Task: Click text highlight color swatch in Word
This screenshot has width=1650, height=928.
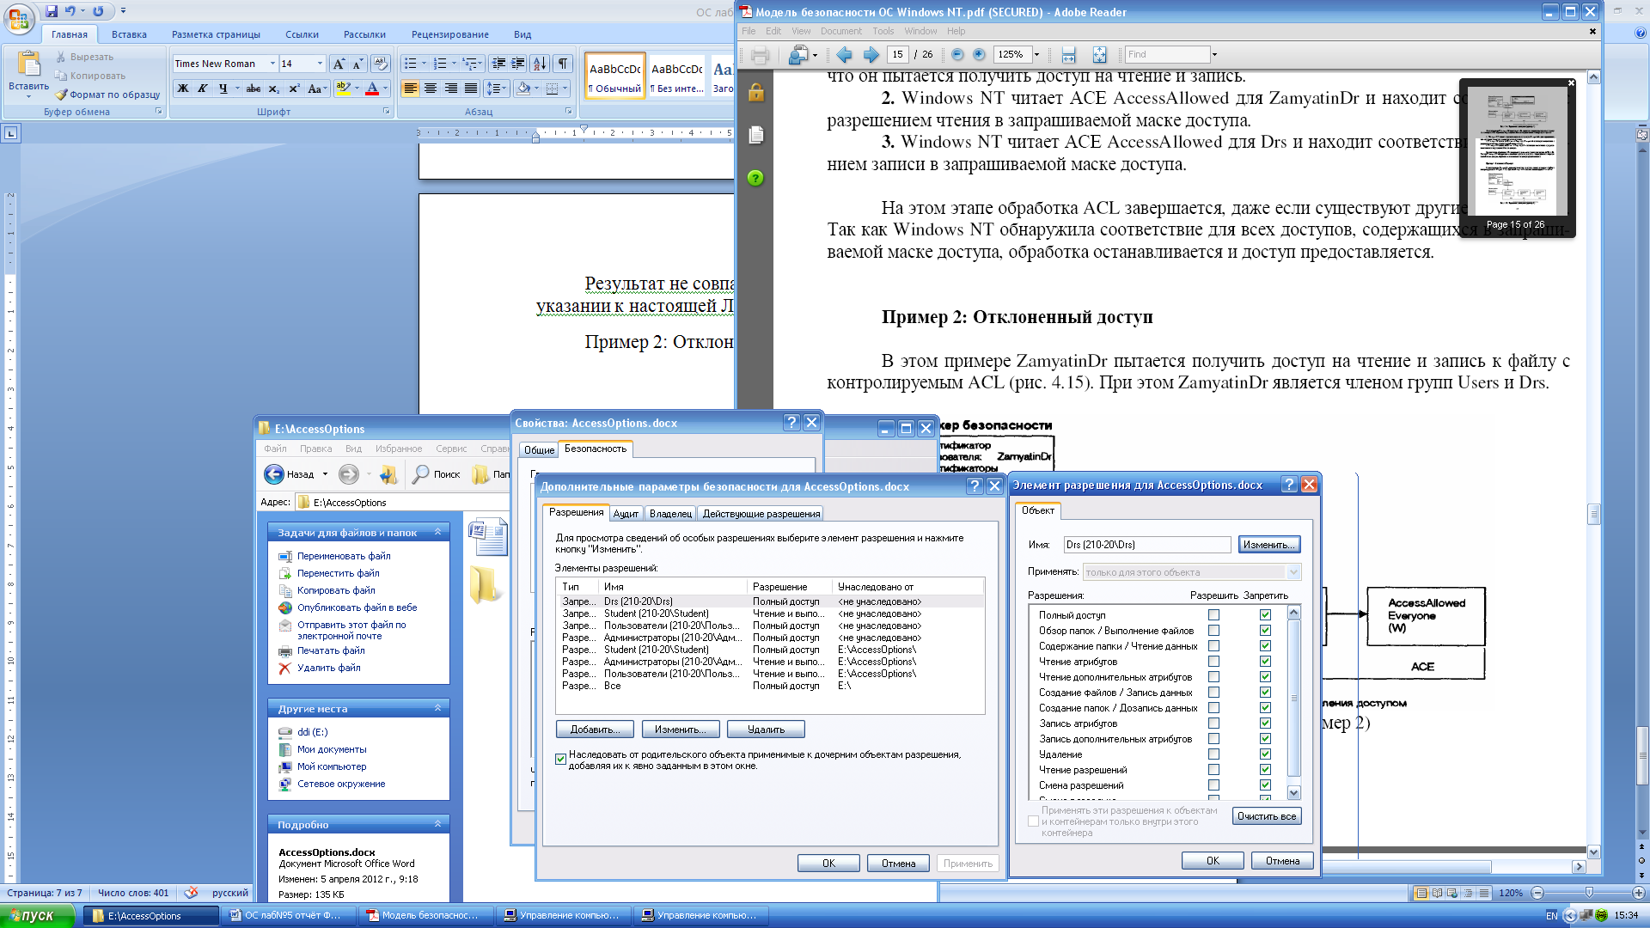Action: click(x=342, y=89)
